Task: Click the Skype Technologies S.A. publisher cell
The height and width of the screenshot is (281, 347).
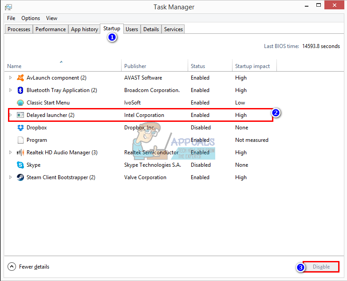Action: [153, 165]
